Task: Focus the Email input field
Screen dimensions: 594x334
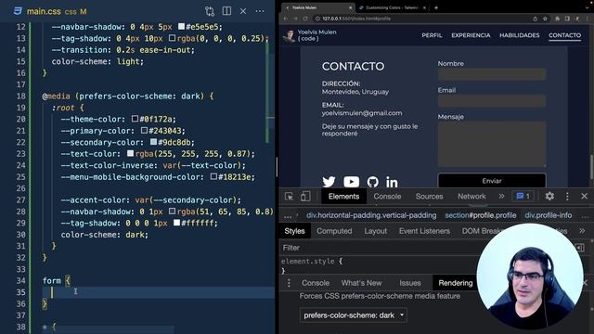Action: coord(492,101)
